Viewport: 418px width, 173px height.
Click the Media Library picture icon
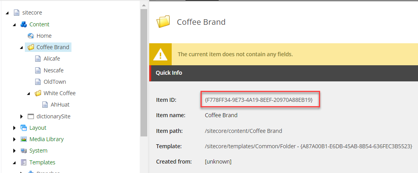click(x=24, y=139)
